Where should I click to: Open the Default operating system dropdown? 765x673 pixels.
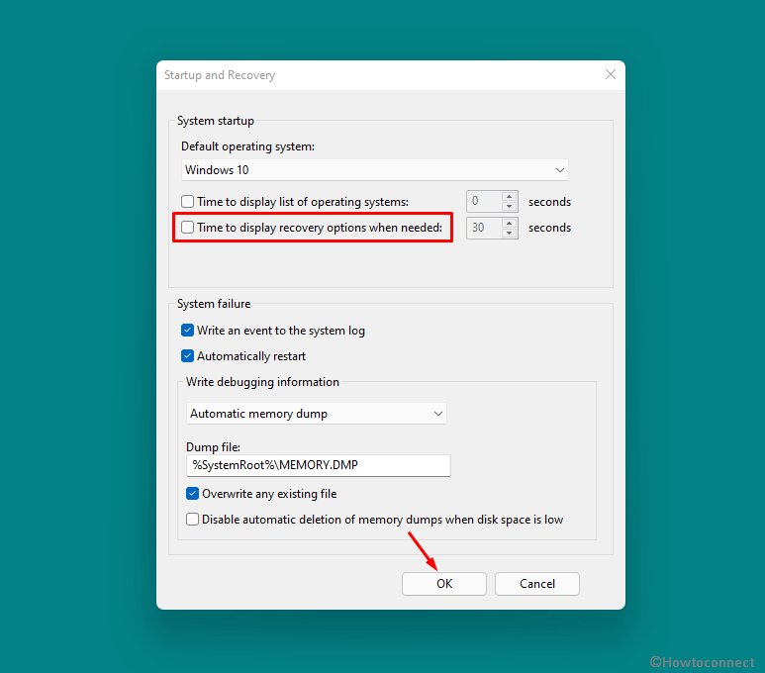point(374,170)
